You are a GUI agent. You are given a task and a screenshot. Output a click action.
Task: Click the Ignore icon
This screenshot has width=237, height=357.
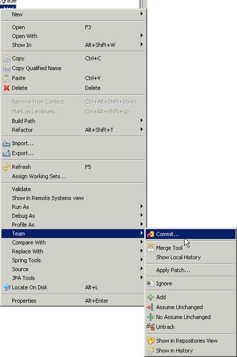pyautogui.click(x=150, y=283)
